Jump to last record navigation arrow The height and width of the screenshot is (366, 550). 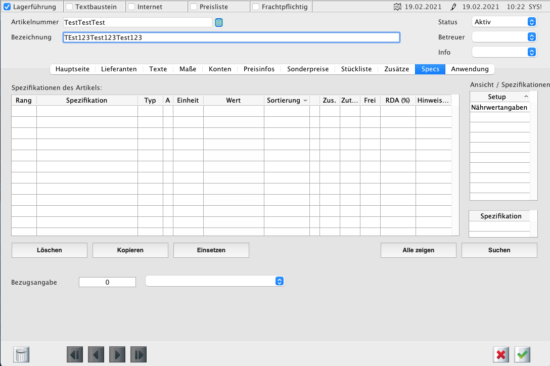point(139,354)
